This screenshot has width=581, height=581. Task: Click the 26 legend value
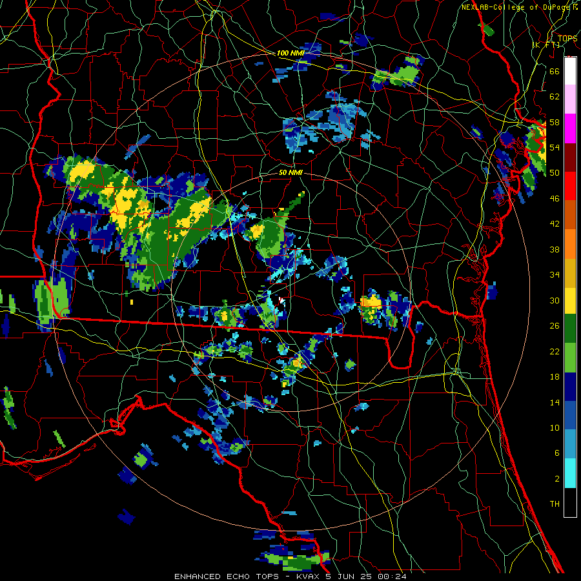pos(555,326)
